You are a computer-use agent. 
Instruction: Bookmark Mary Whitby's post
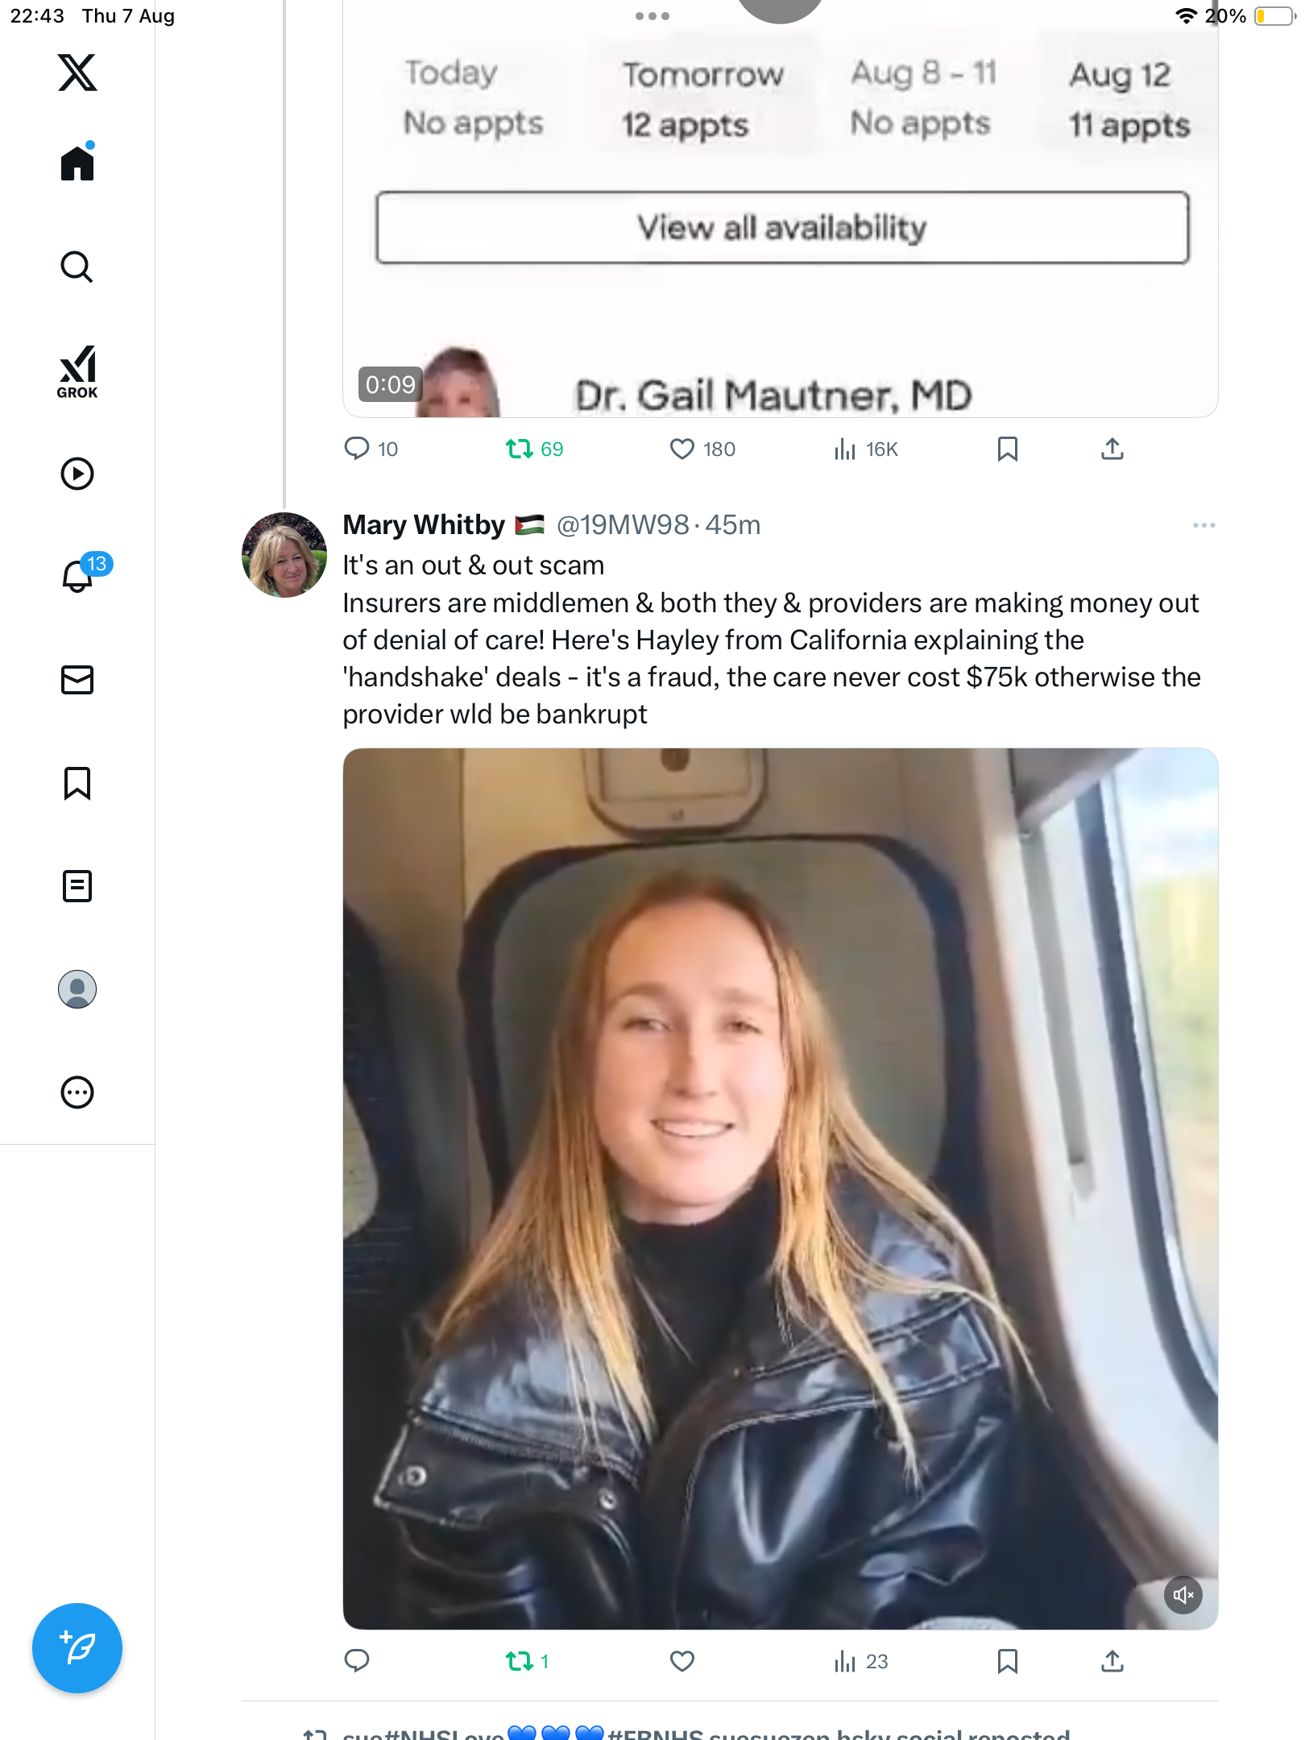click(x=1007, y=1661)
